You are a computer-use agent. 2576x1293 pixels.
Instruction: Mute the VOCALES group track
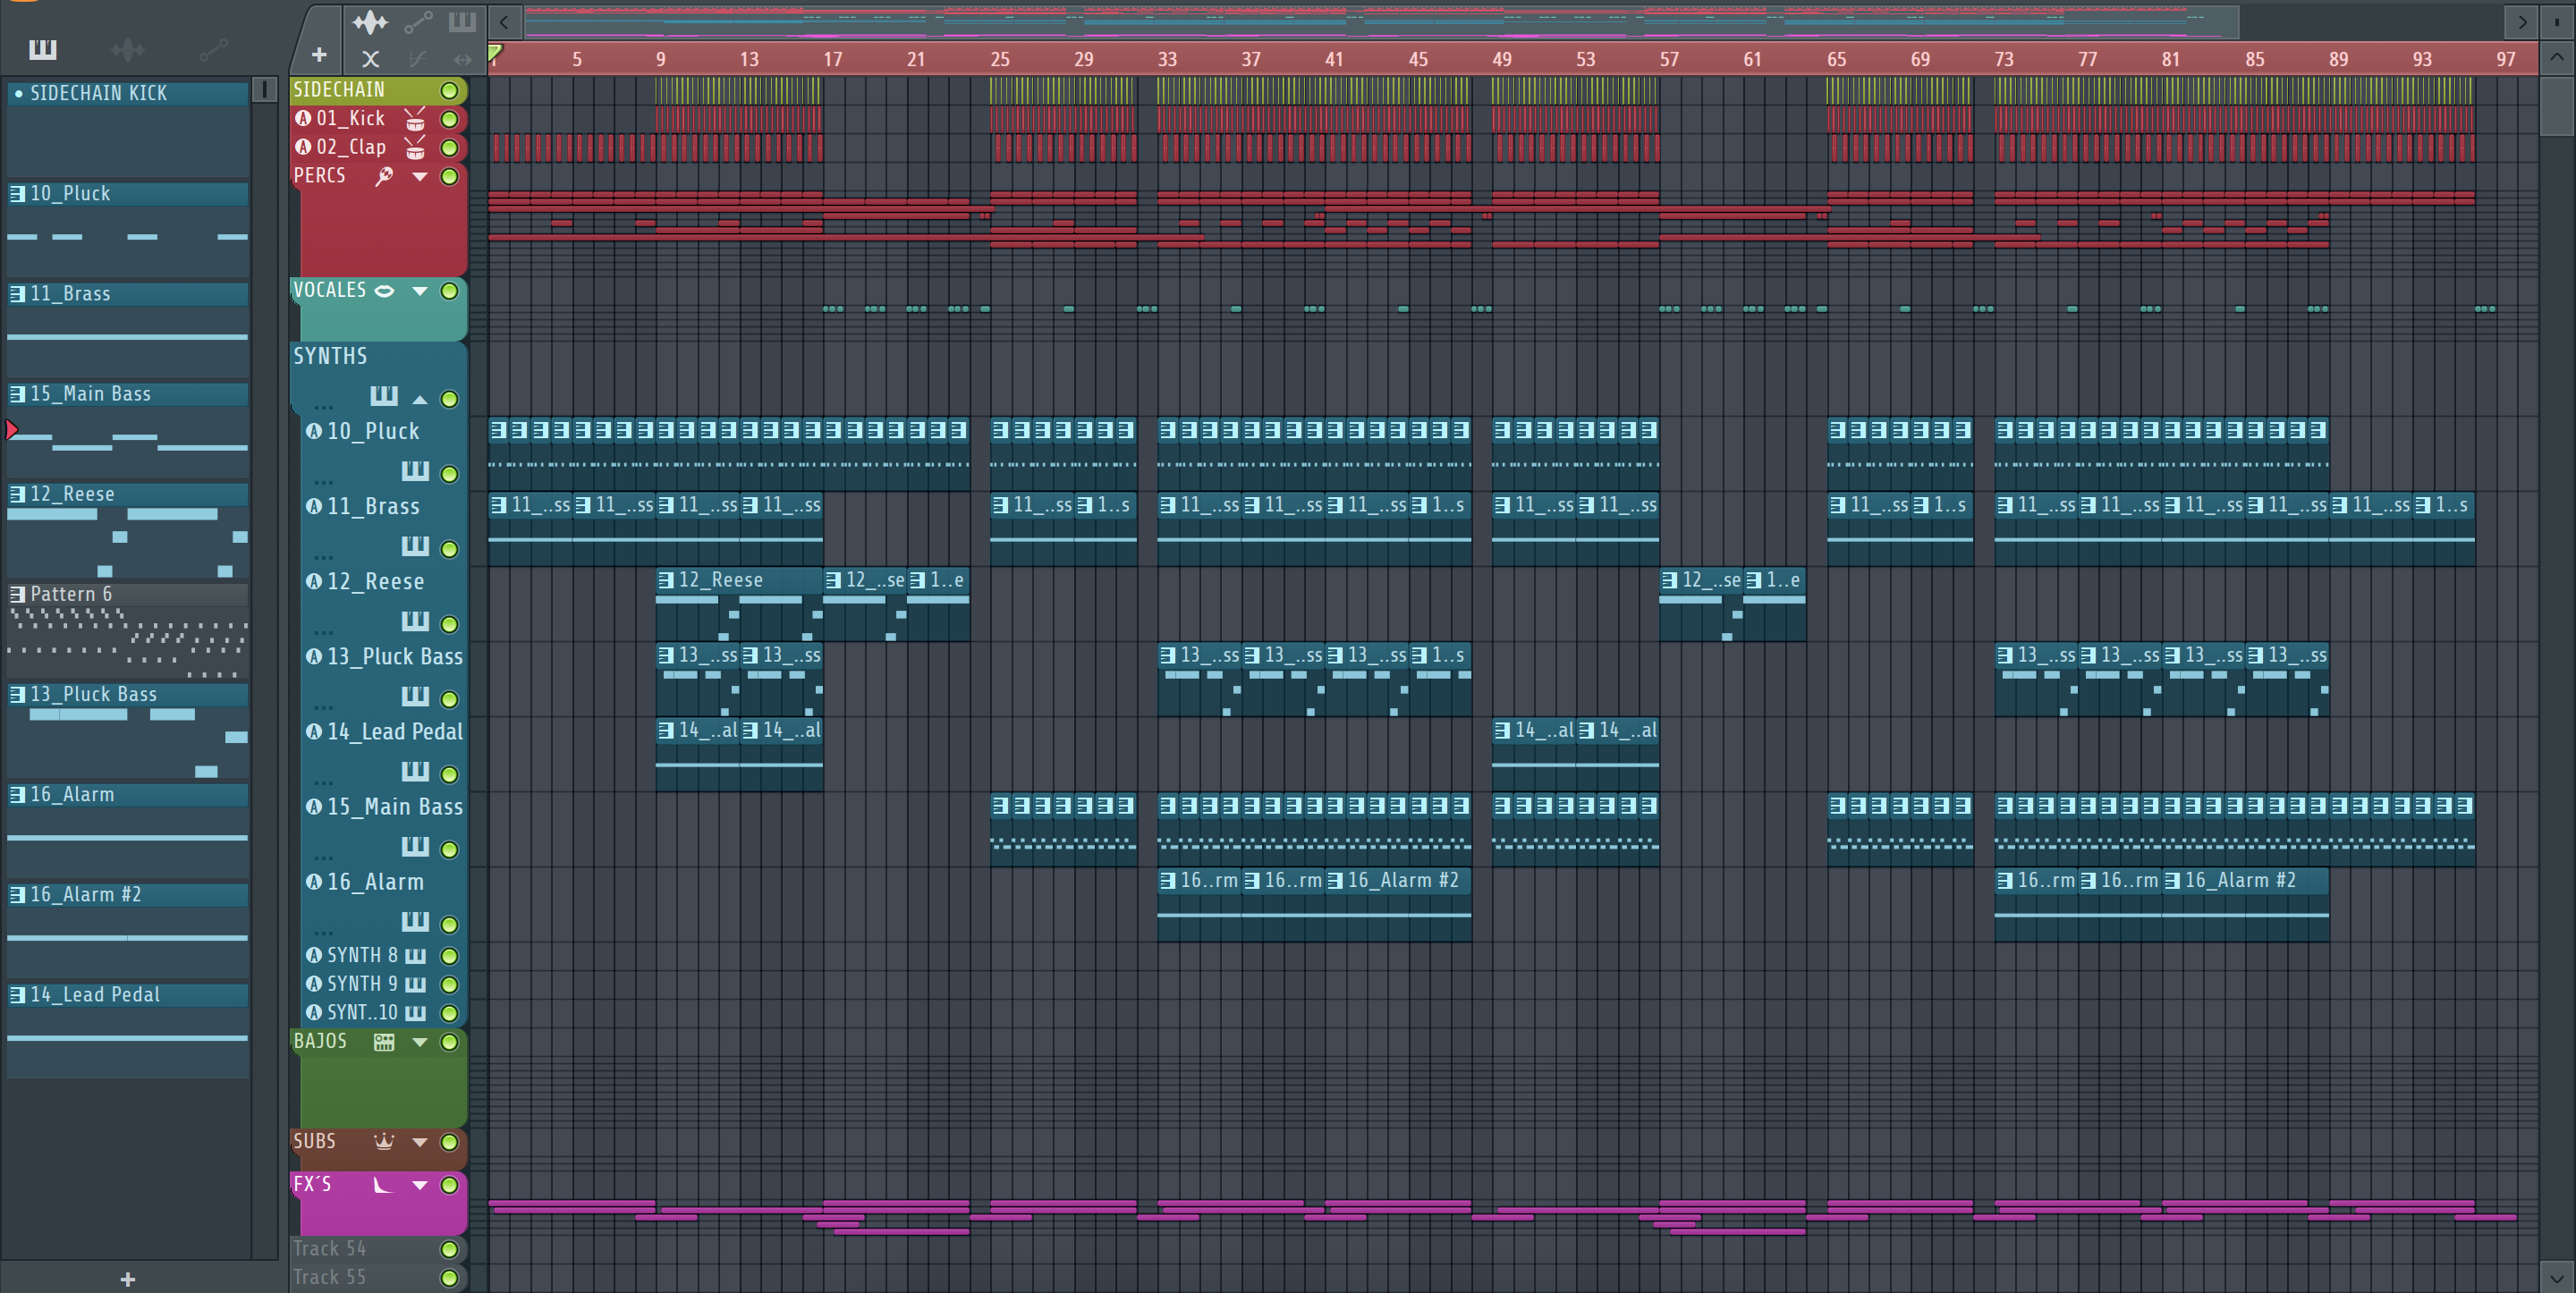coord(449,291)
